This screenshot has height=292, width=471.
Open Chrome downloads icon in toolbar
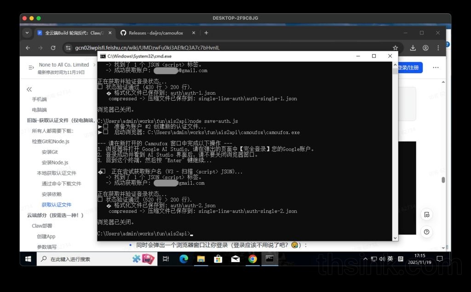click(413, 48)
